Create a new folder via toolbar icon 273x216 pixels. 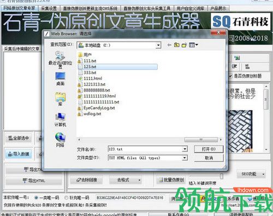184,45
